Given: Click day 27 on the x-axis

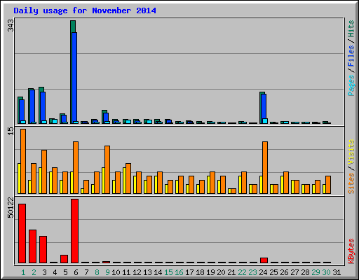Looking at the screenshot, I should click(294, 272).
